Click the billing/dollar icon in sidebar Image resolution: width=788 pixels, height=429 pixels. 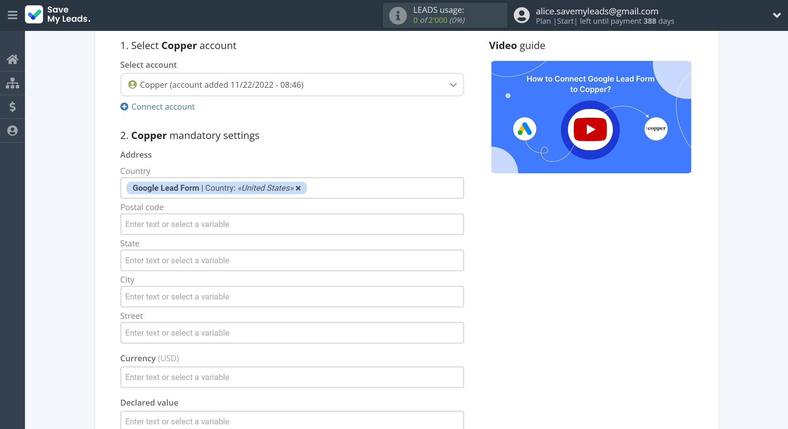pyautogui.click(x=13, y=106)
